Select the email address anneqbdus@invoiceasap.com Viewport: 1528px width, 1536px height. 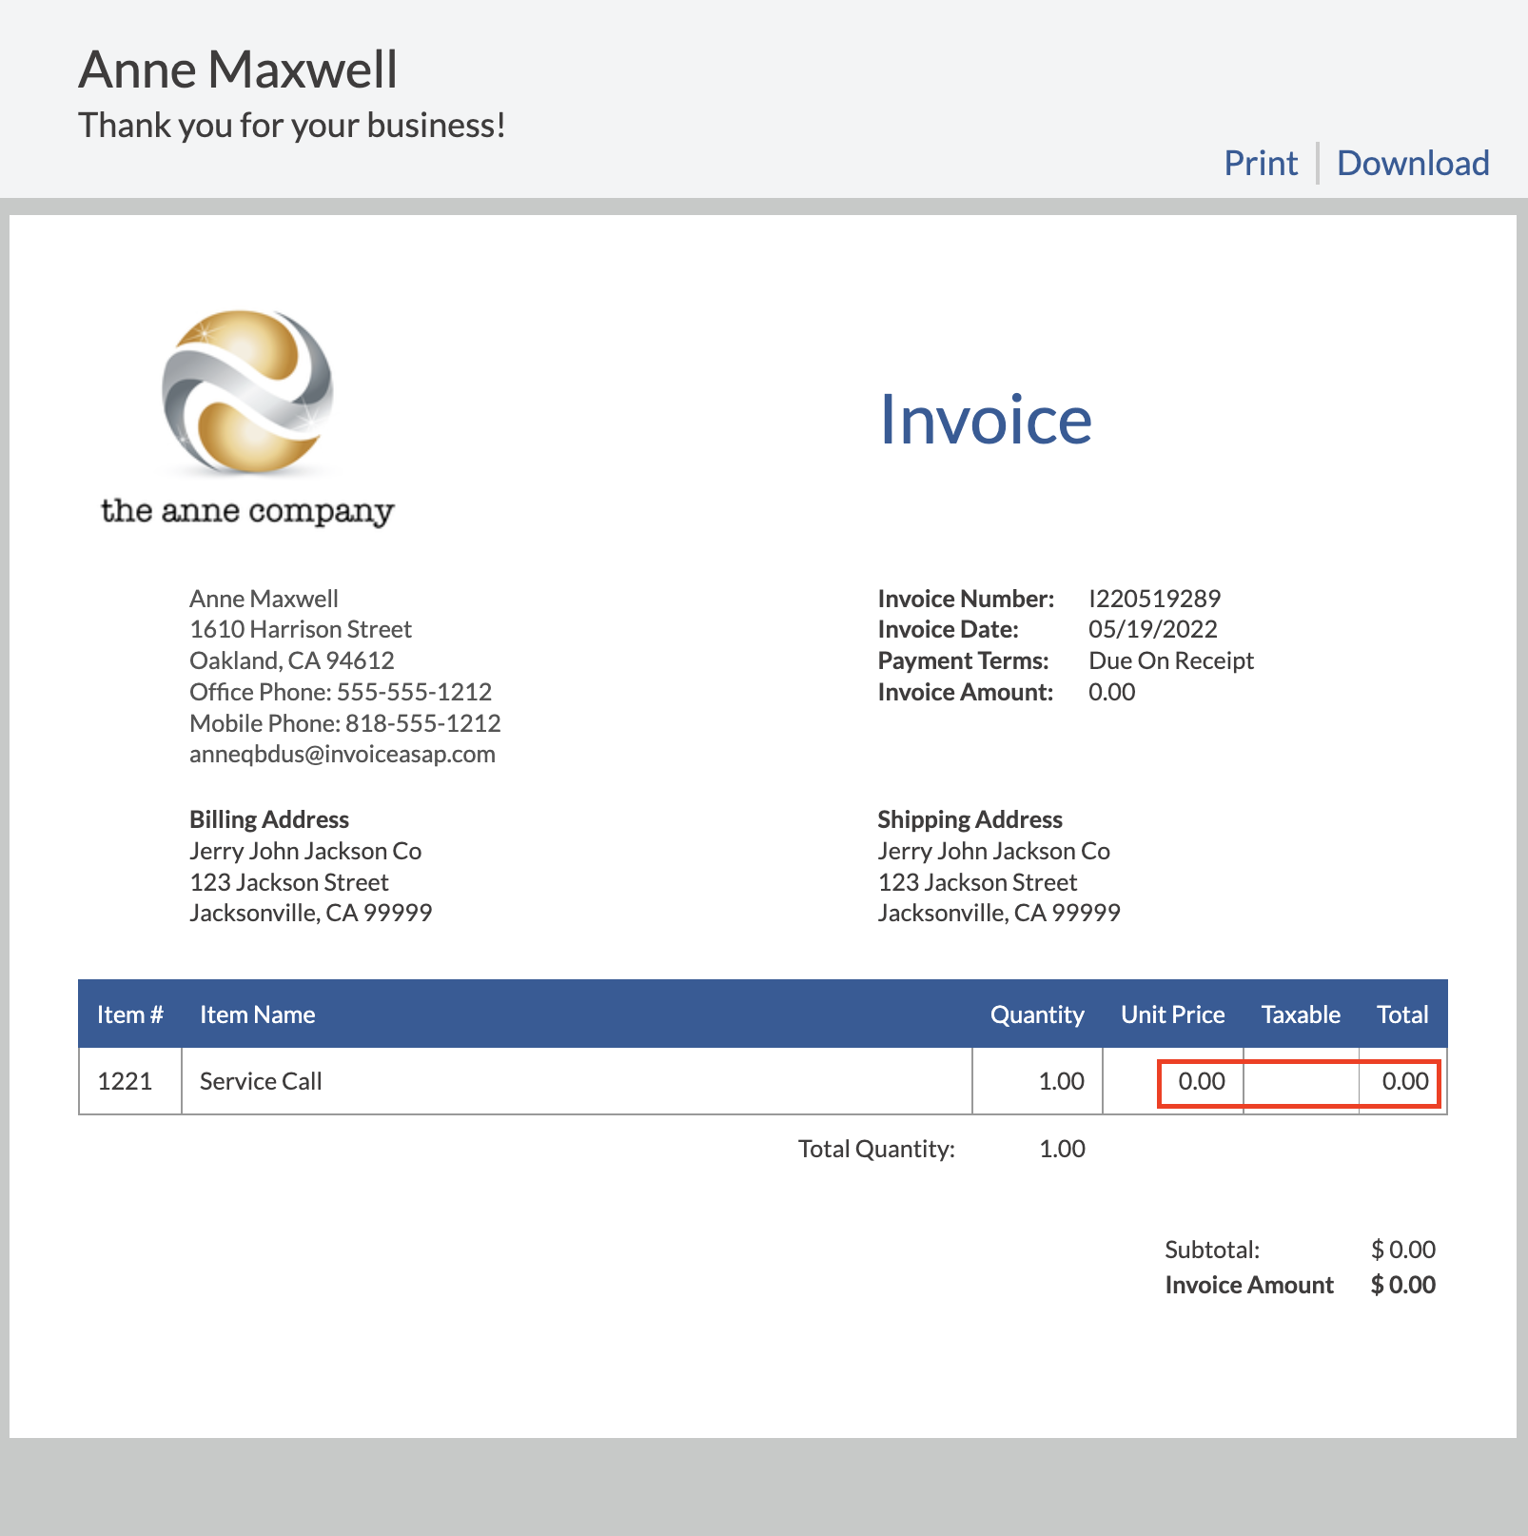coord(343,754)
